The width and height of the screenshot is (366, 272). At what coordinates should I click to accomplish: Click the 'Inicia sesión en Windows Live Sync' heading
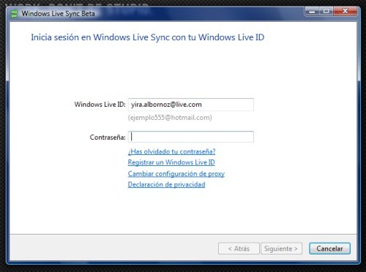[x=148, y=37]
